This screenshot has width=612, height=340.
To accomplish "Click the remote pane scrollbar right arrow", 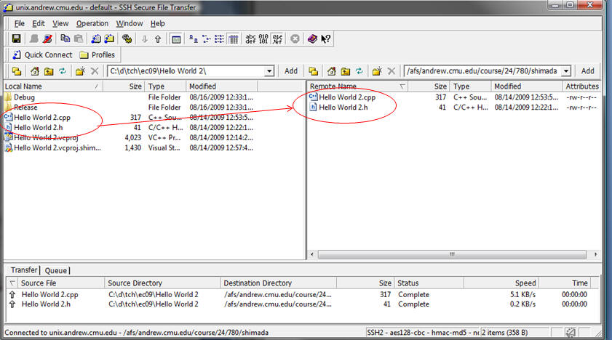I will (x=595, y=254).
